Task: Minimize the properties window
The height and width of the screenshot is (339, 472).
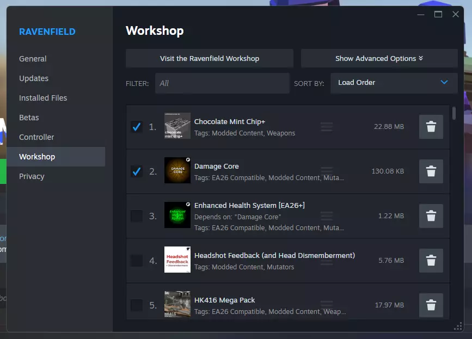Action: coord(420,14)
